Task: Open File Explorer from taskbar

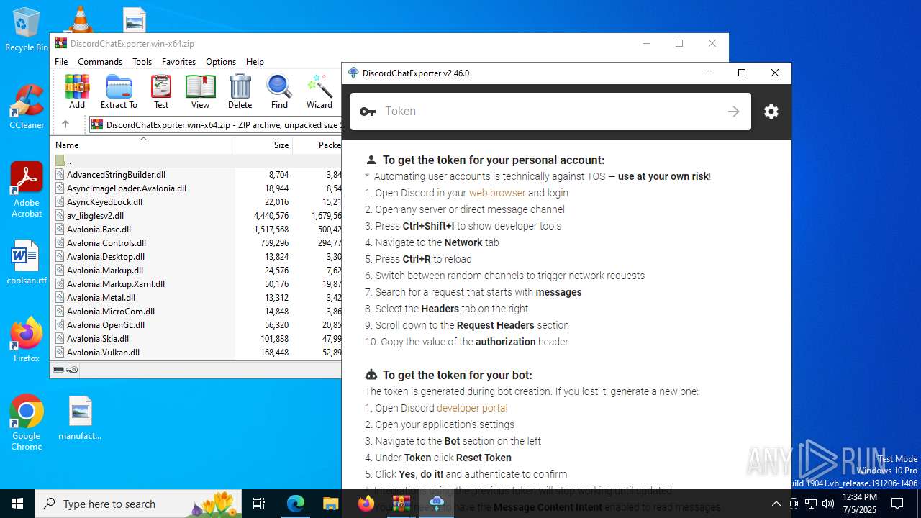Action: (x=331, y=504)
